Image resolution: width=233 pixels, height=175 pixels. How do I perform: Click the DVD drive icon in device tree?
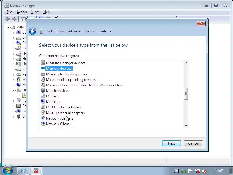pos(19,48)
